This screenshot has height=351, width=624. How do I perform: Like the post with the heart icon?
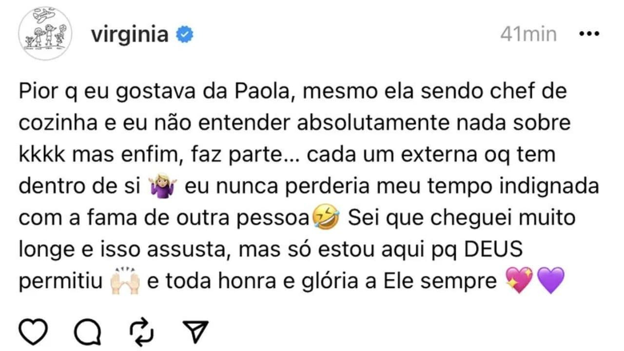[x=34, y=331]
